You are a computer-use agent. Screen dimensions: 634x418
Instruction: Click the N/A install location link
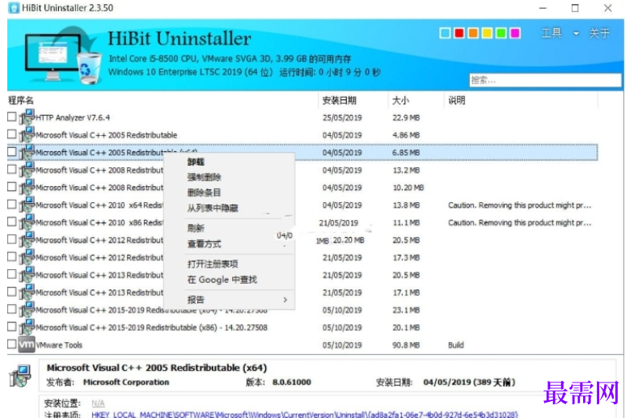tap(98, 403)
